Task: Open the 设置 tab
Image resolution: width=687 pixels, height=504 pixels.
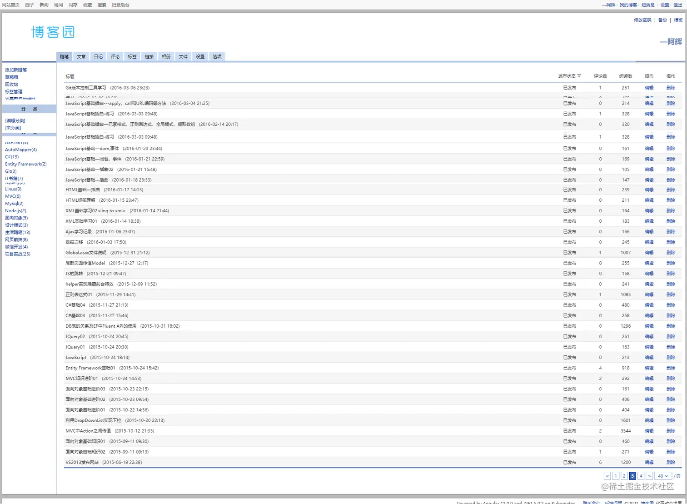Action: [x=200, y=57]
